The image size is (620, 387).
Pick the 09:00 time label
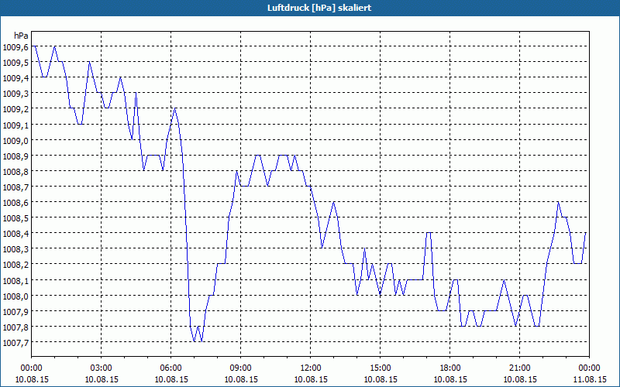click(241, 368)
